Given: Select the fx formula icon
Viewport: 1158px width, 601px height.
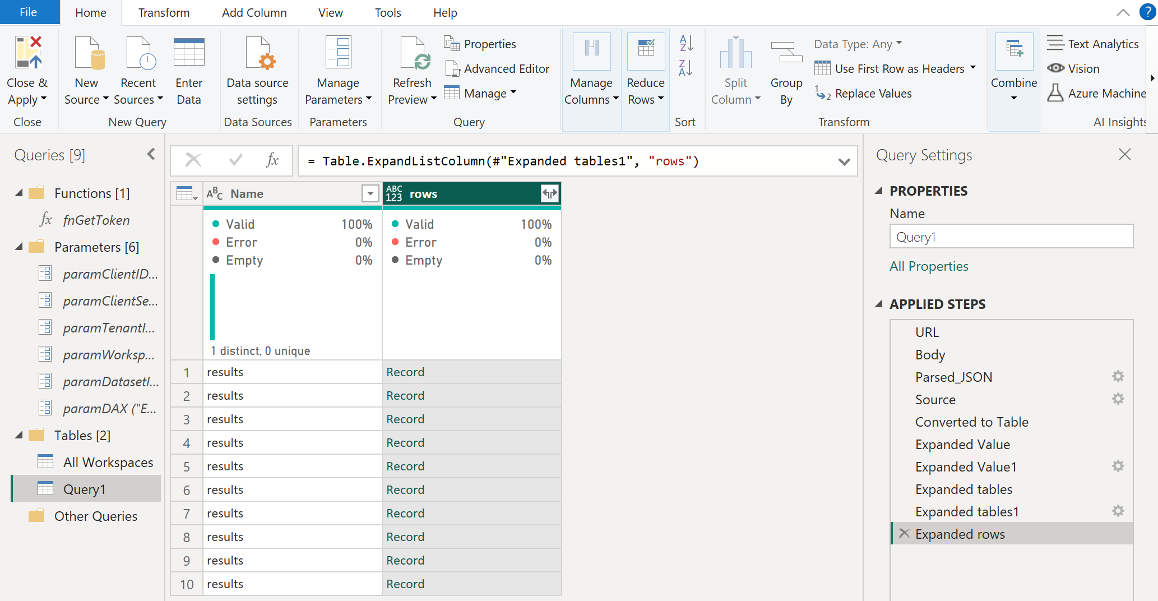Looking at the screenshot, I should tap(272, 160).
